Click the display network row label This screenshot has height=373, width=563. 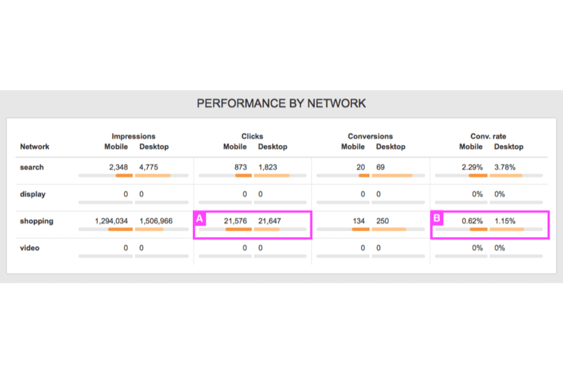pyautogui.click(x=32, y=194)
